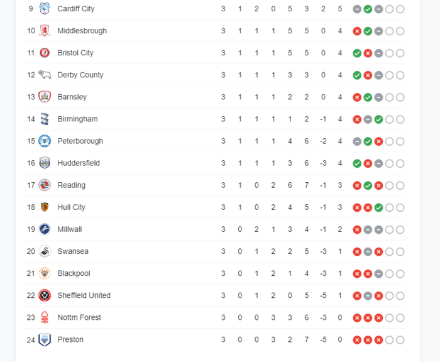Click Cardiff City's green win form indicator
Viewport: 440px width, 362px height.
coord(368,9)
